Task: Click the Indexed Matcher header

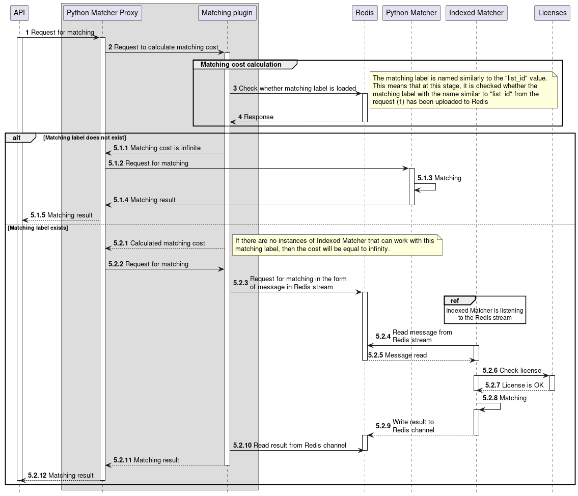Action: click(476, 13)
